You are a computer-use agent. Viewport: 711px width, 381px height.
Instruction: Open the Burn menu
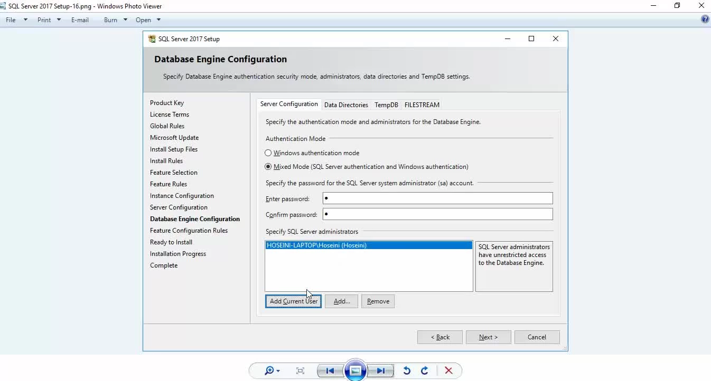(116, 20)
